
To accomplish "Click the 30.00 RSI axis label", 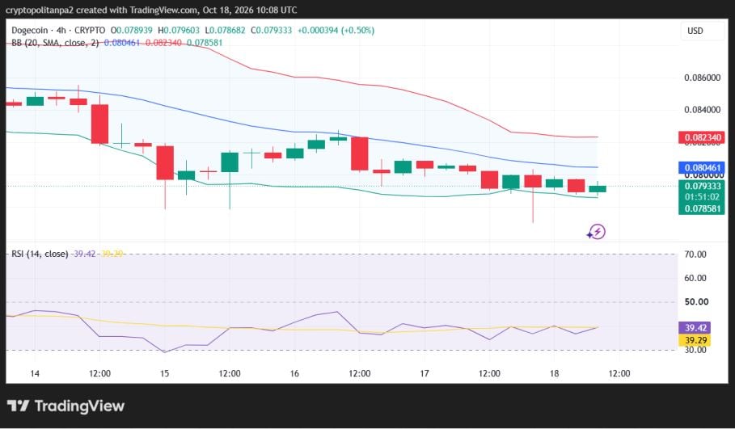I will (695, 350).
